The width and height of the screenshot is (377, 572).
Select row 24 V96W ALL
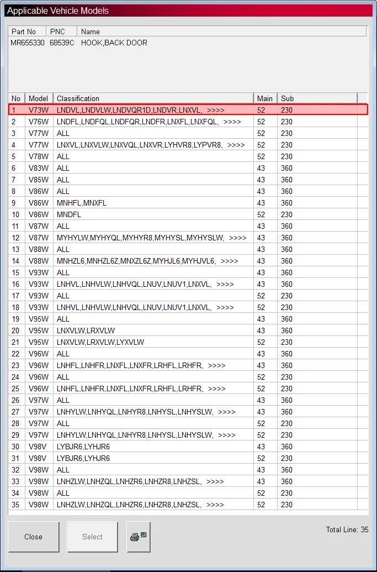click(188, 377)
